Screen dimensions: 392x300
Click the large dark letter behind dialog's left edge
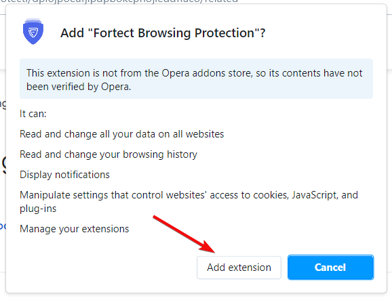point(3,165)
